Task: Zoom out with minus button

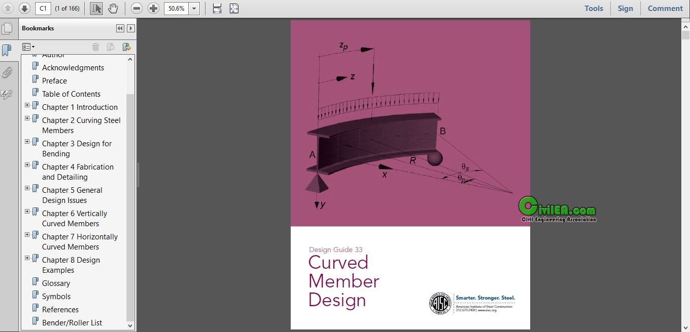Action: pyautogui.click(x=136, y=8)
